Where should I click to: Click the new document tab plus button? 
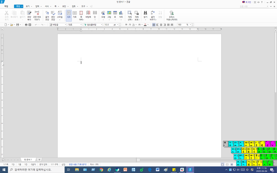pyautogui.click(x=39, y=160)
